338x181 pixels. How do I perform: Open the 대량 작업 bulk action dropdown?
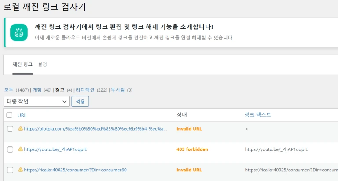pos(37,101)
